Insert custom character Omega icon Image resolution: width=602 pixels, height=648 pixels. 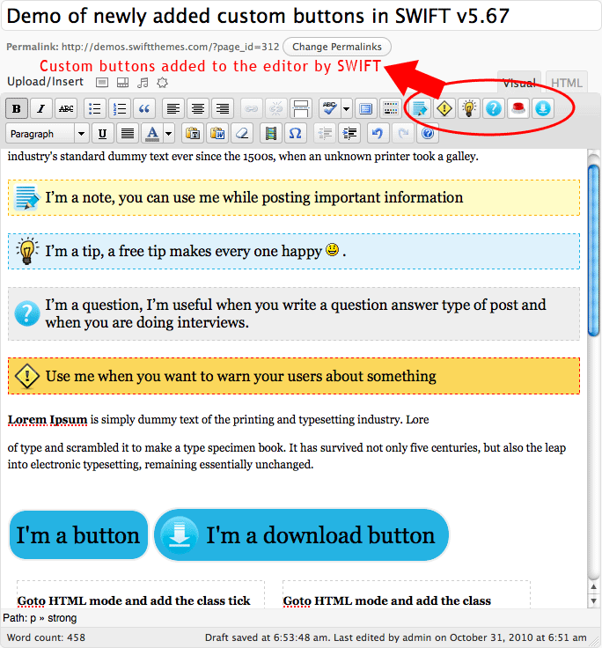click(296, 134)
